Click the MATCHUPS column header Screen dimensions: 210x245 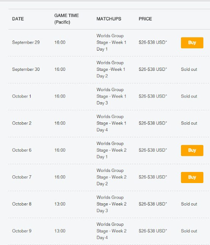(x=109, y=19)
